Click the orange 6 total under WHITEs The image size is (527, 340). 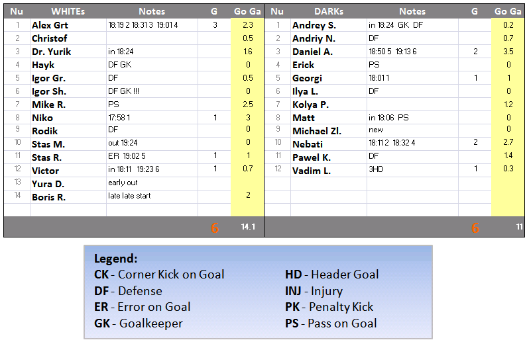coord(215,228)
